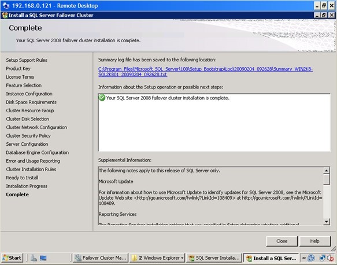This screenshot has height=265, width=337.
Task: Select Cluster Network Configuration step
Action: [36, 127]
